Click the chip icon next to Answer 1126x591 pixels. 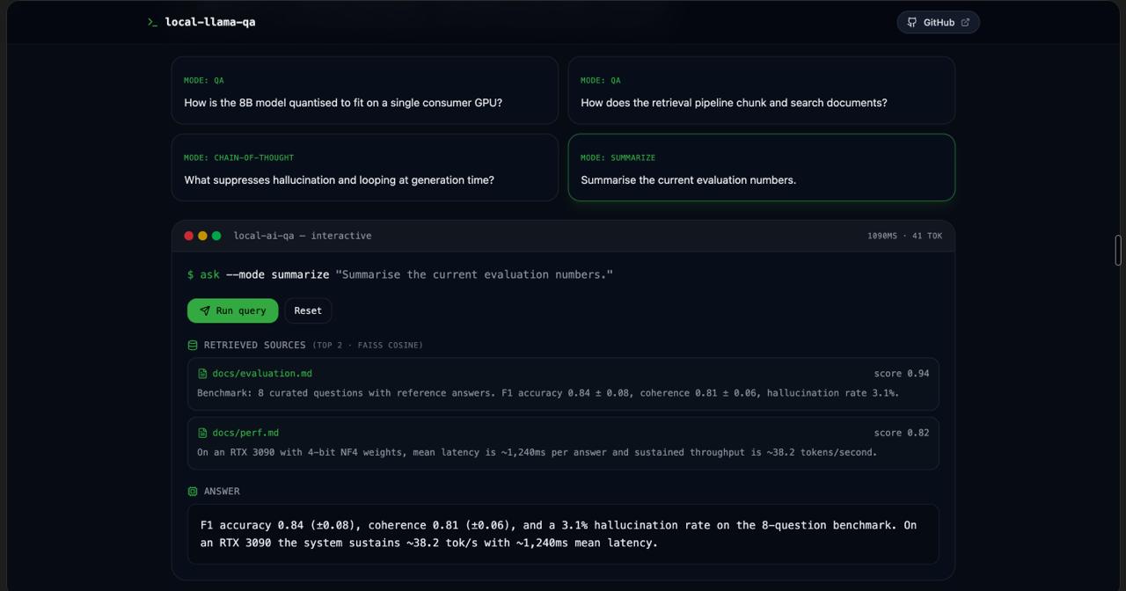pos(193,492)
